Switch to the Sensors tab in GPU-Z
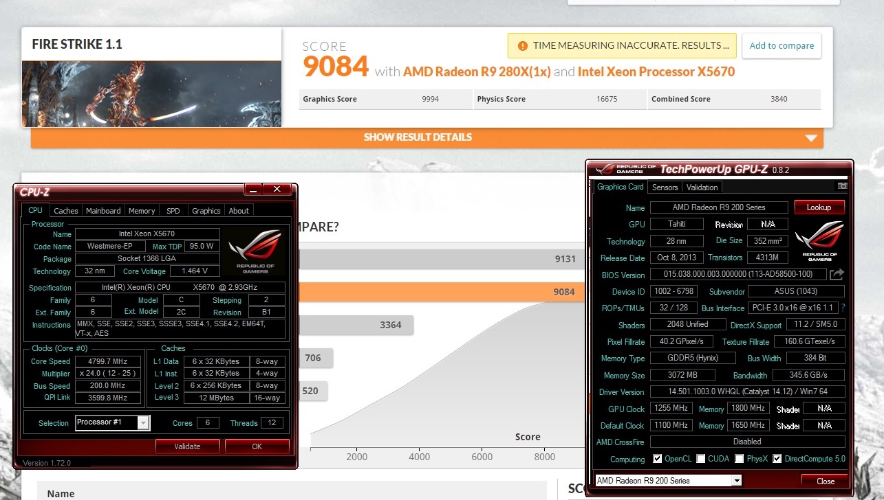This screenshot has width=884, height=500. (665, 187)
